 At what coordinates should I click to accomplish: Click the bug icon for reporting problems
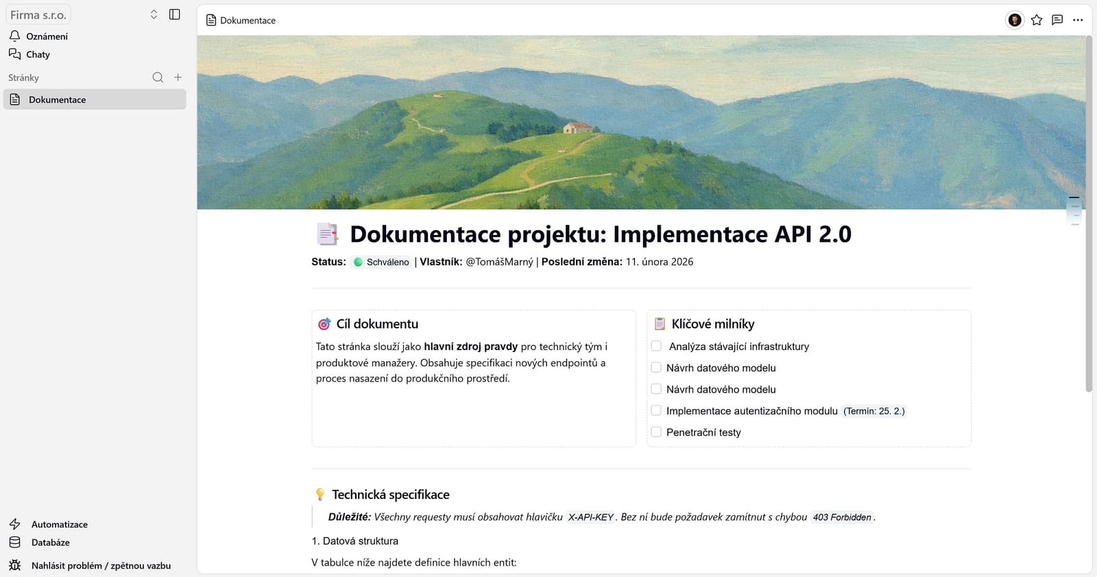coord(14,565)
